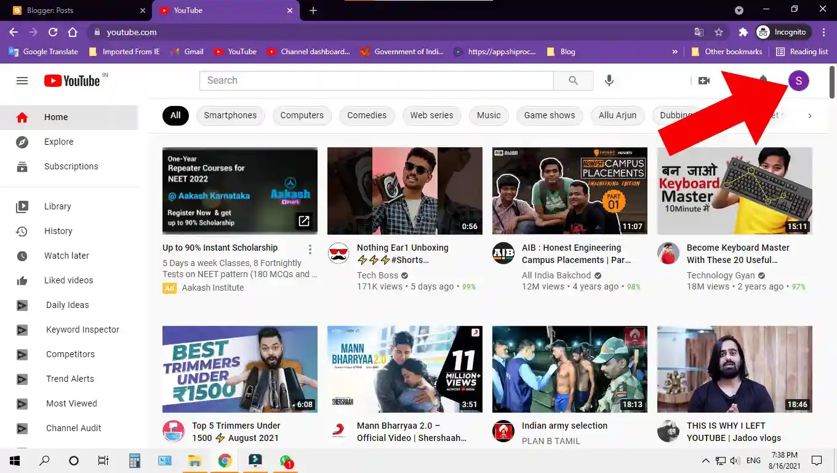Screen dimensions: 837x473
Task: Select the All filter chip
Action: [175, 115]
